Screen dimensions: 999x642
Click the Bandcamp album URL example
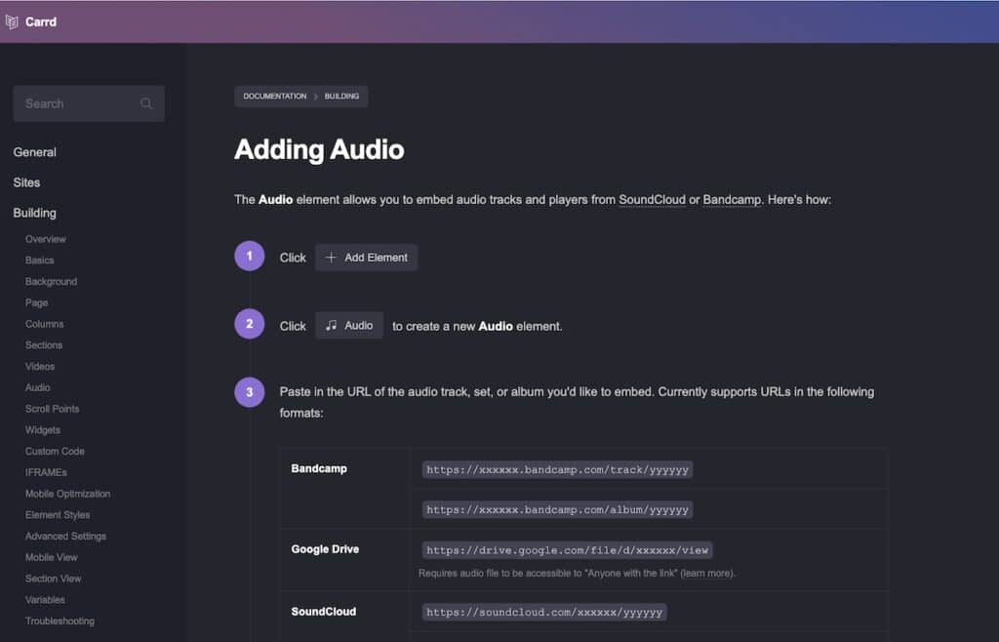[557, 509]
